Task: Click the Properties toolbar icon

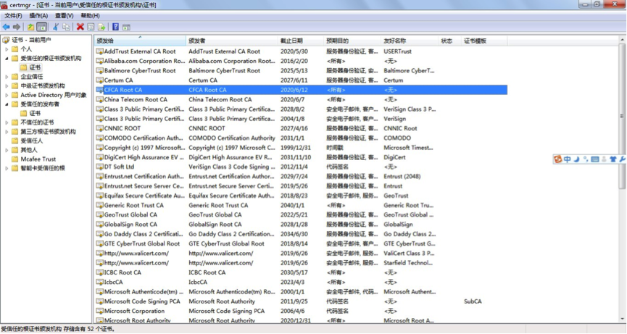Action: point(91,27)
